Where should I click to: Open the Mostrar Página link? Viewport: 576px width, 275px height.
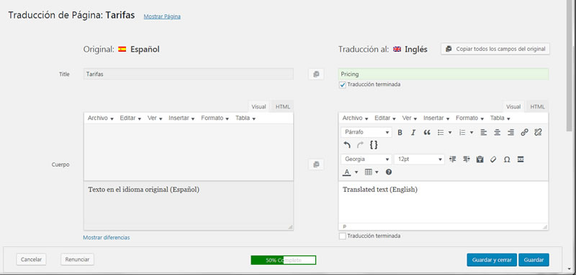162,17
